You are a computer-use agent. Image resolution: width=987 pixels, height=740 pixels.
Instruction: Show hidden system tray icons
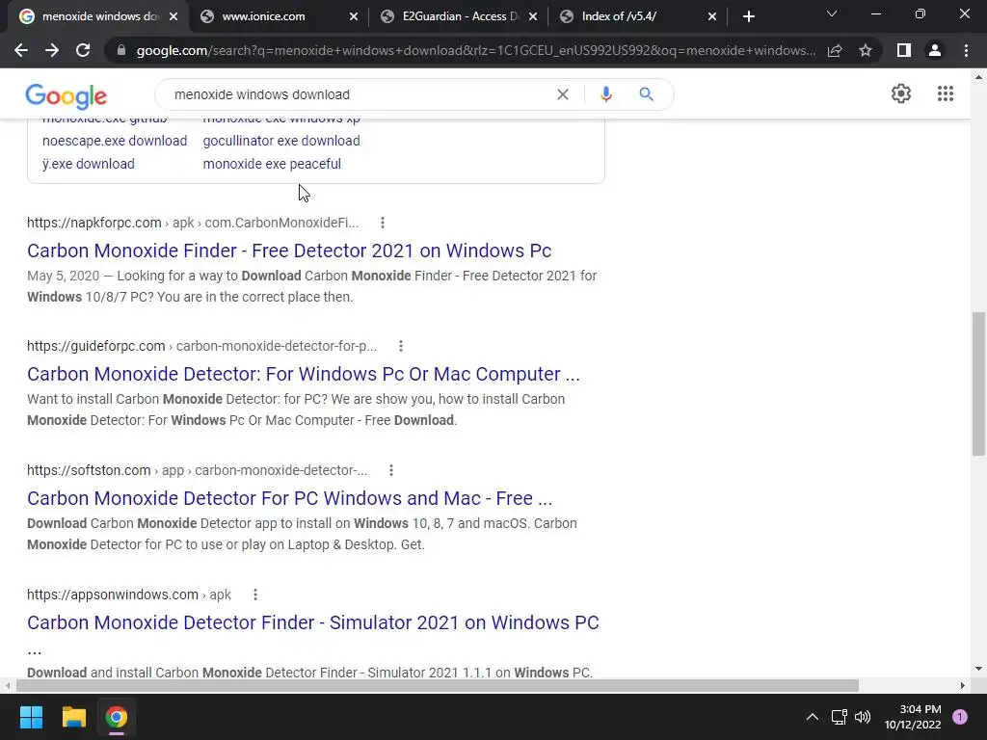[812, 717]
